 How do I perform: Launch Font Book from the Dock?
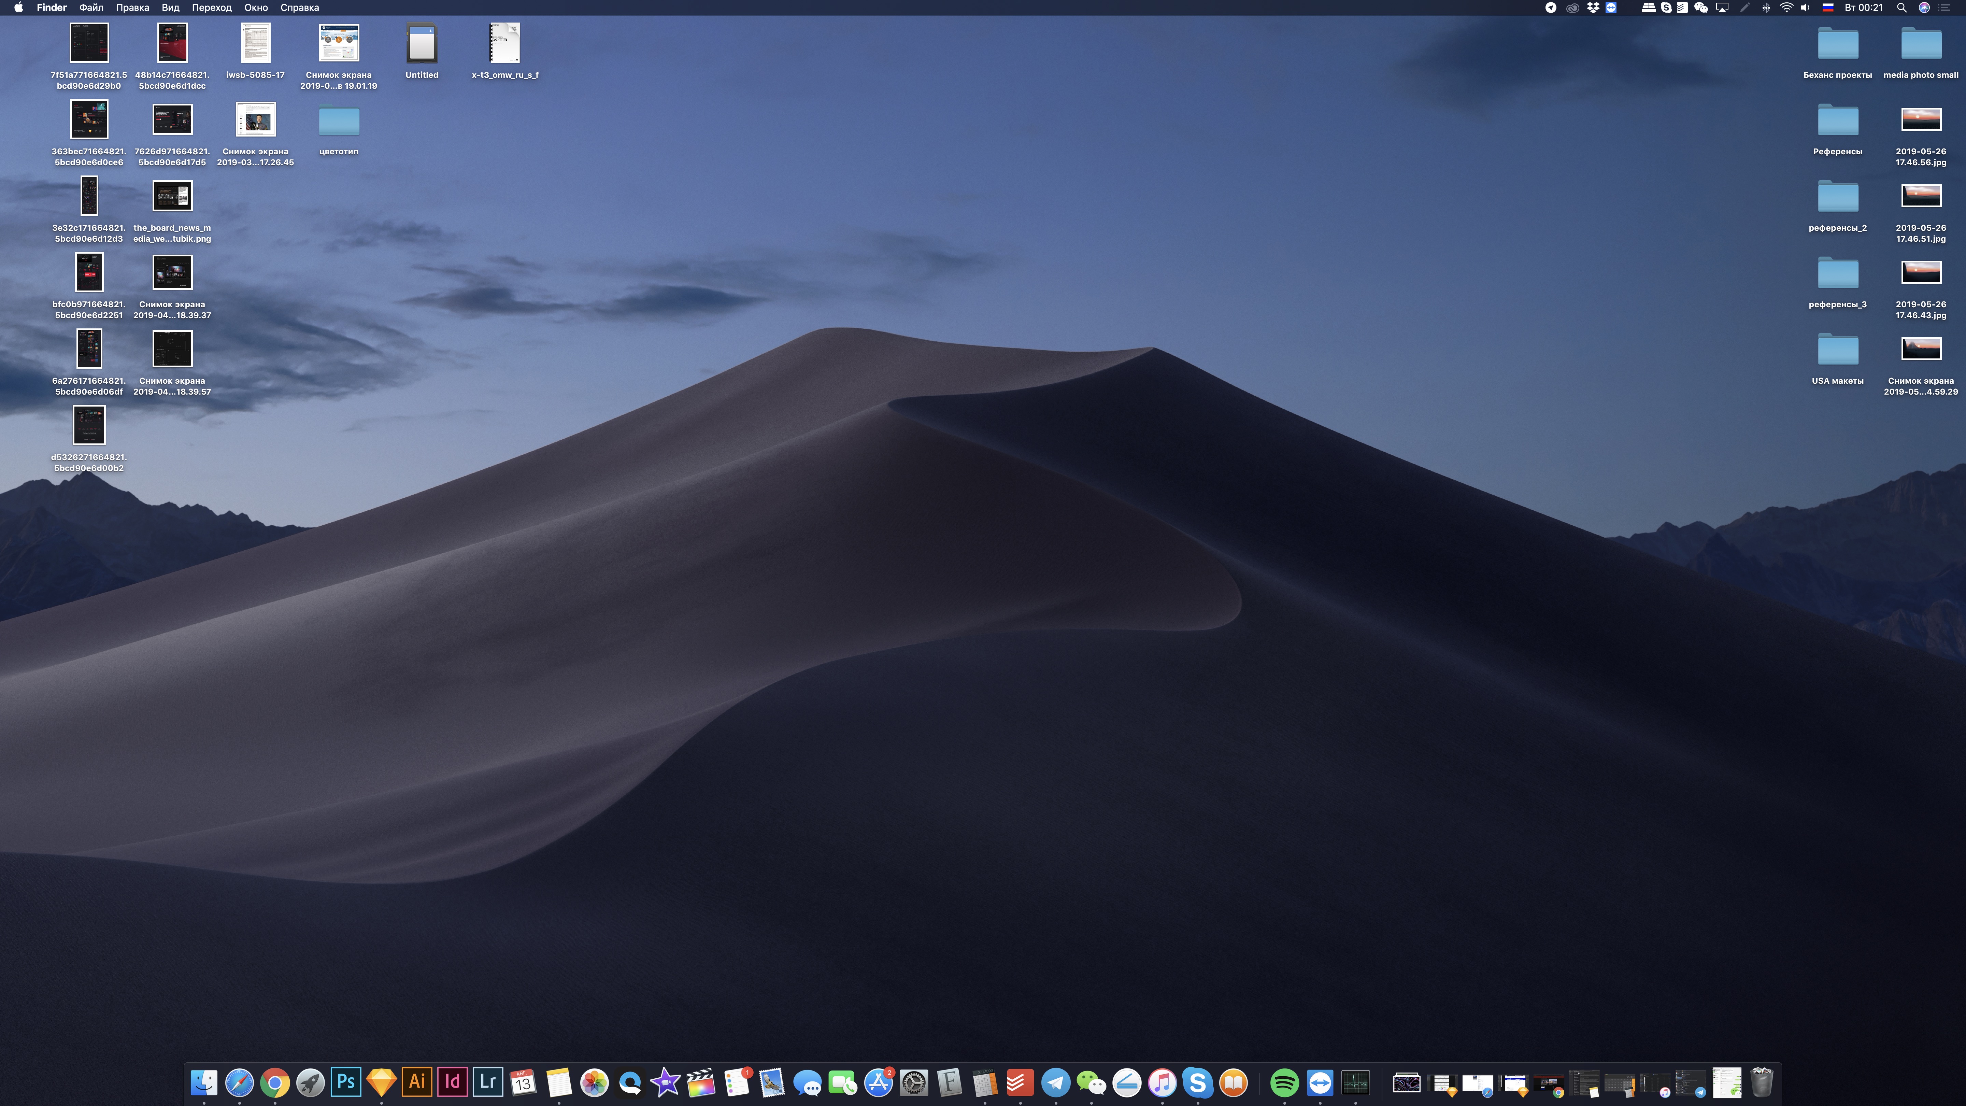950,1082
